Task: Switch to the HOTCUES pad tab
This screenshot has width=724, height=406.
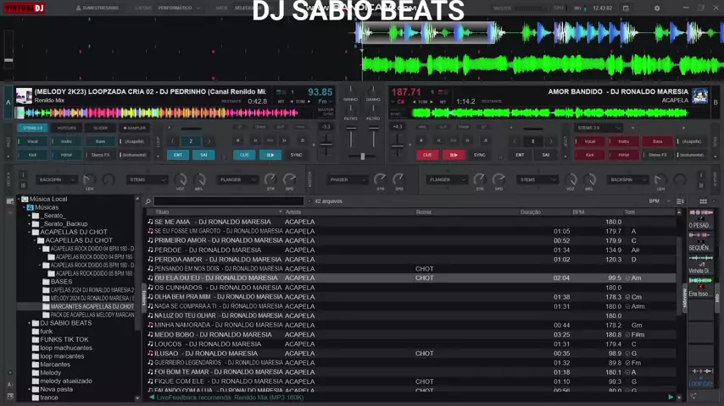Action: (66, 128)
